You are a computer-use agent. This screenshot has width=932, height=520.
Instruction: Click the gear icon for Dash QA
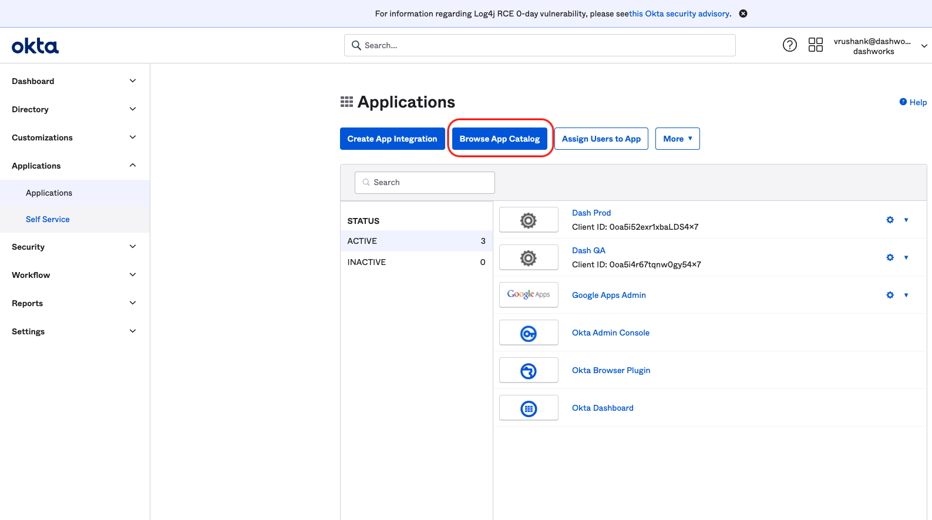[x=890, y=257]
